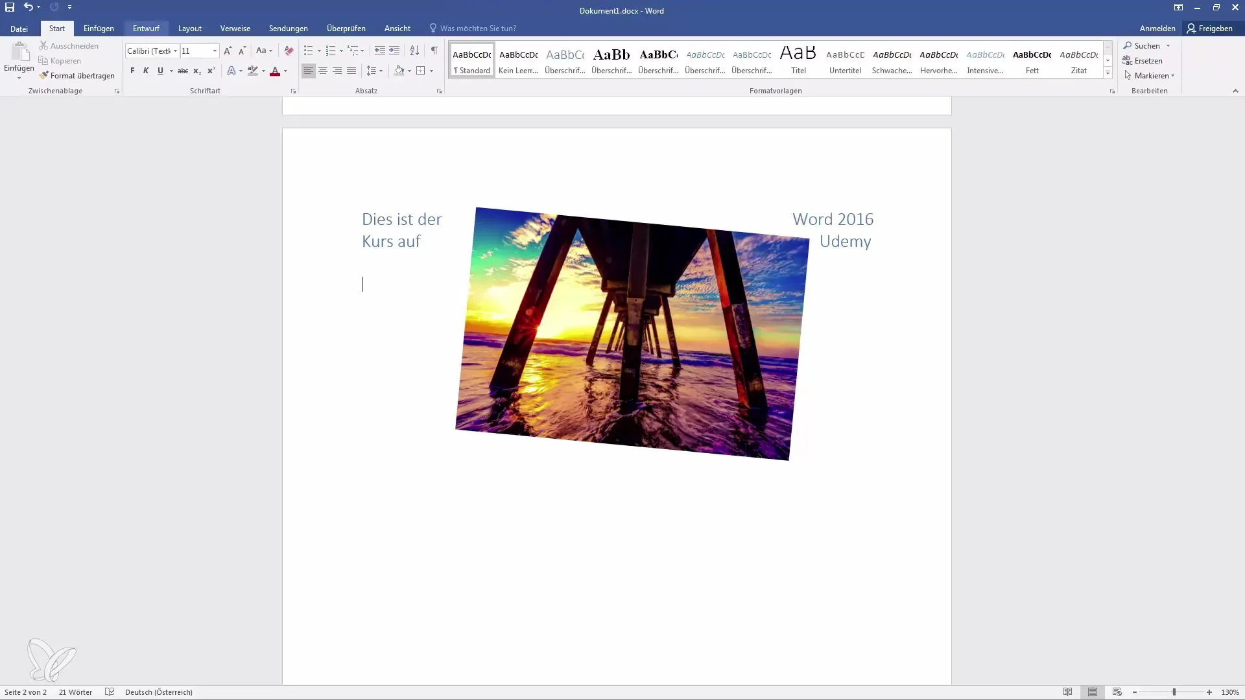Screen dimensions: 1245x700
Task: Click the Ersetzen button
Action: coord(1143,61)
